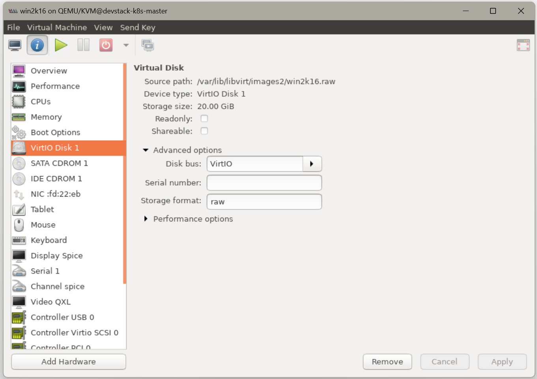Click the device type value VirtIO Disk 1
Screen dimensions: 537x379
[x=221, y=94]
